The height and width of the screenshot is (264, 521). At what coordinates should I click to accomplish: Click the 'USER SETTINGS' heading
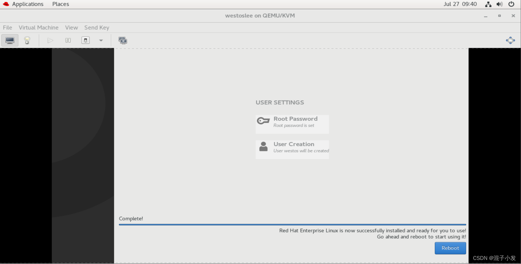click(x=280, y=102)
